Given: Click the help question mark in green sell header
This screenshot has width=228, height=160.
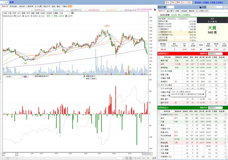Looking at the screenshot, I should coord(198,108).
